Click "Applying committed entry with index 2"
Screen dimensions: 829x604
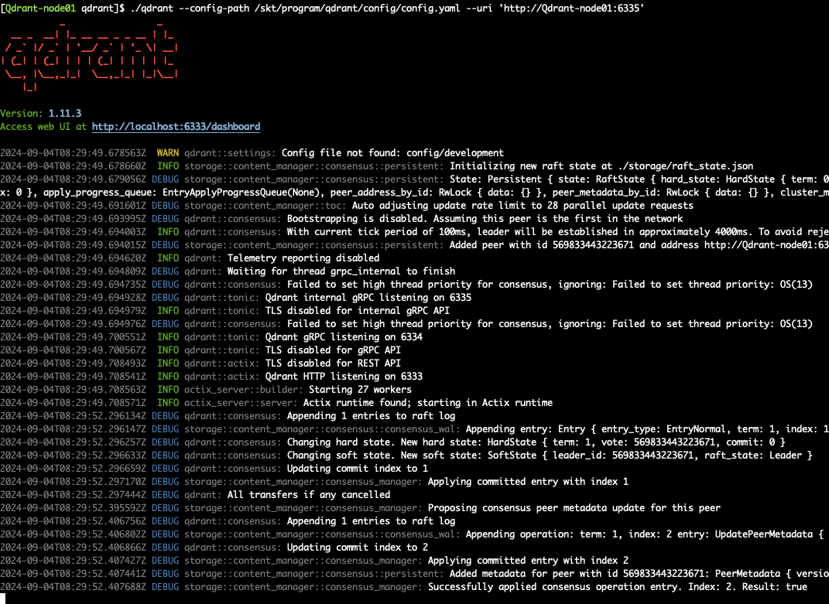(x=528, y=561)
